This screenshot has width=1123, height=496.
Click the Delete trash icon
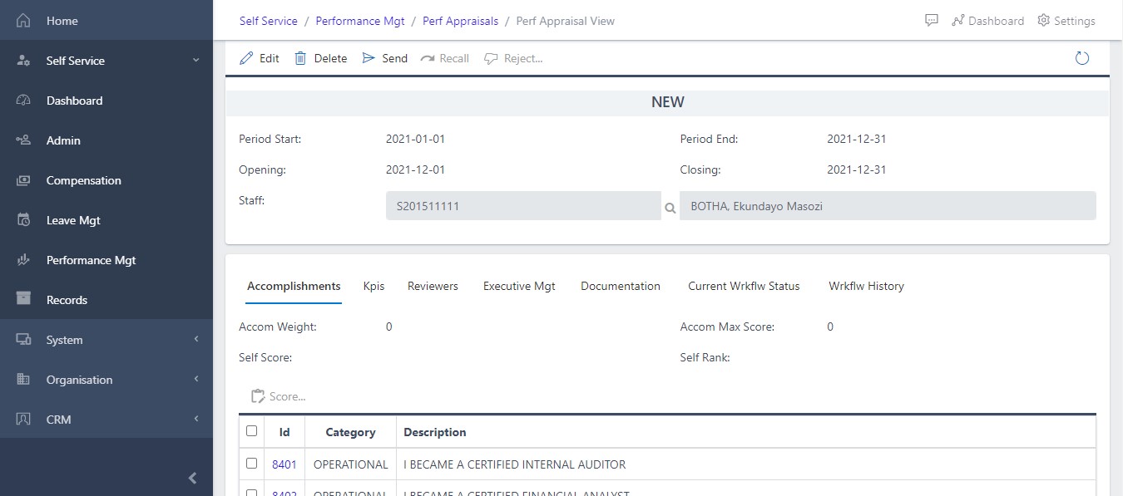[x=300, y=58]
